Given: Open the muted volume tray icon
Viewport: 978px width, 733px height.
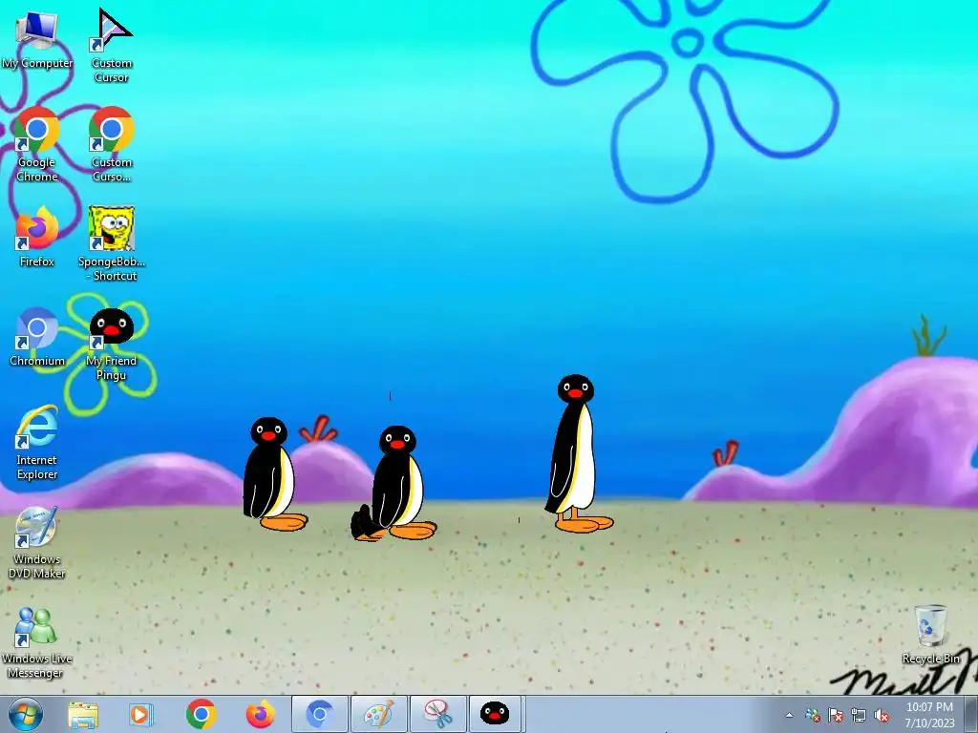Looking at the screenshot, I should 882,716.
